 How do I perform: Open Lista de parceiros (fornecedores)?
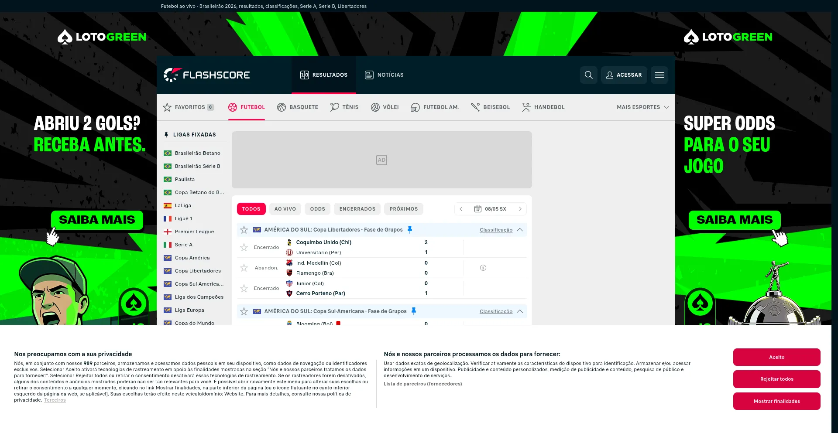pyautogui.click(x=423, y=384)
